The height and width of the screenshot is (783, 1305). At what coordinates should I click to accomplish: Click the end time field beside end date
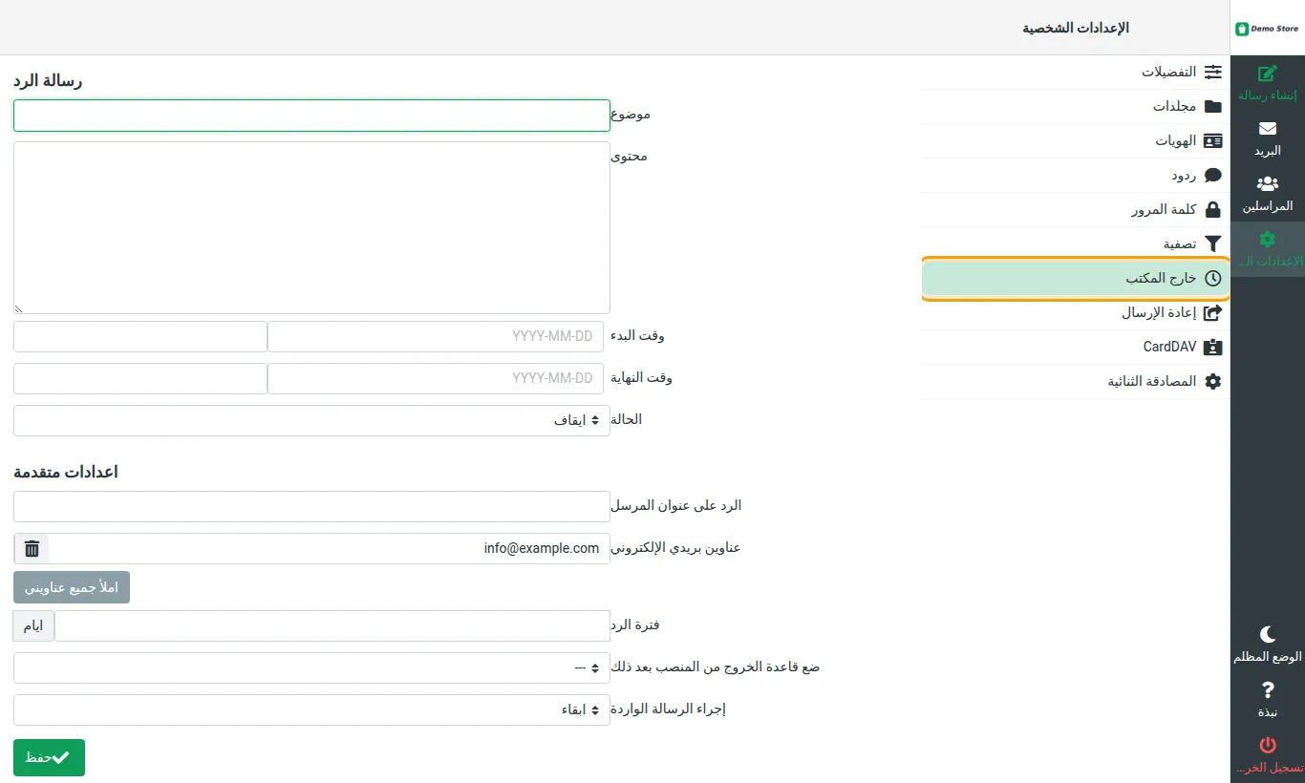coord(140,379)
